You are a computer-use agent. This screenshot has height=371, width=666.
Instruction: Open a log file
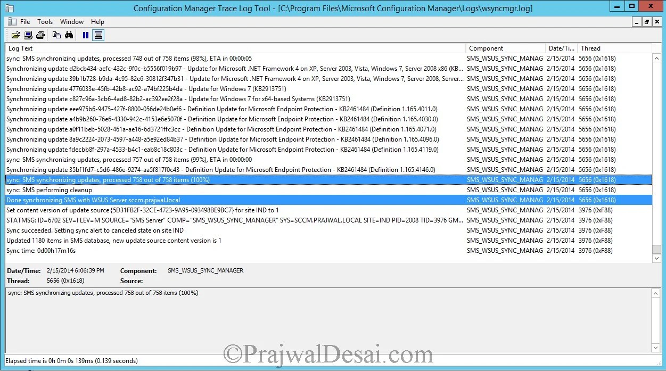pos(15,35)
